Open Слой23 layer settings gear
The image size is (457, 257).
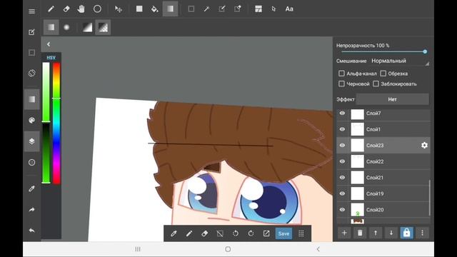pyautogui.click(x=424, y=145)
